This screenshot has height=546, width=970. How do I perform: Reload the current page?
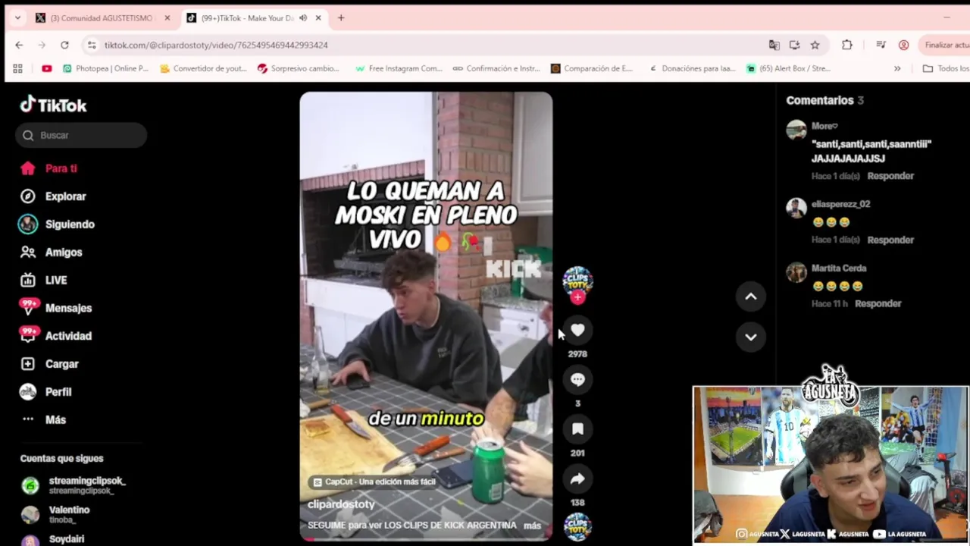(x=64, y=45)
